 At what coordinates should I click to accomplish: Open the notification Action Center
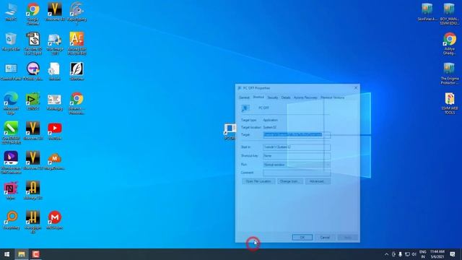pos(453,254)
